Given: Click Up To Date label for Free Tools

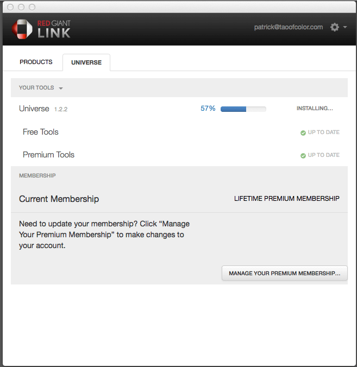Looking at the screenshot, I should tap(324, 132).
